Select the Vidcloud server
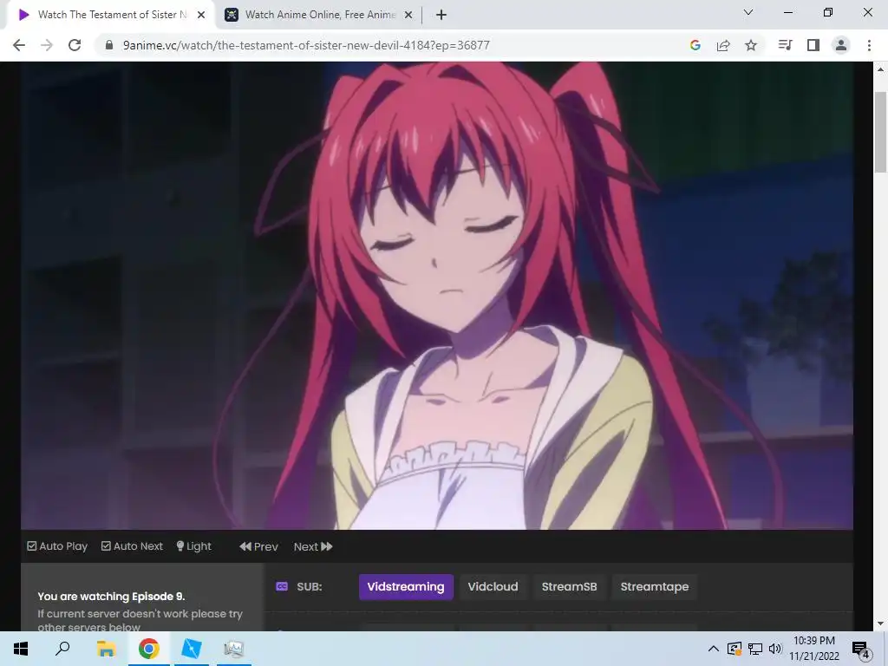Screen dimensions: 888x666 click(x=493, y=587)
